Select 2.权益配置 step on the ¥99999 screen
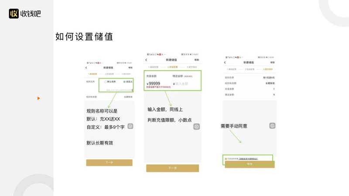Image resolution: width=349 pixels, height=196 pixels. 172,67
